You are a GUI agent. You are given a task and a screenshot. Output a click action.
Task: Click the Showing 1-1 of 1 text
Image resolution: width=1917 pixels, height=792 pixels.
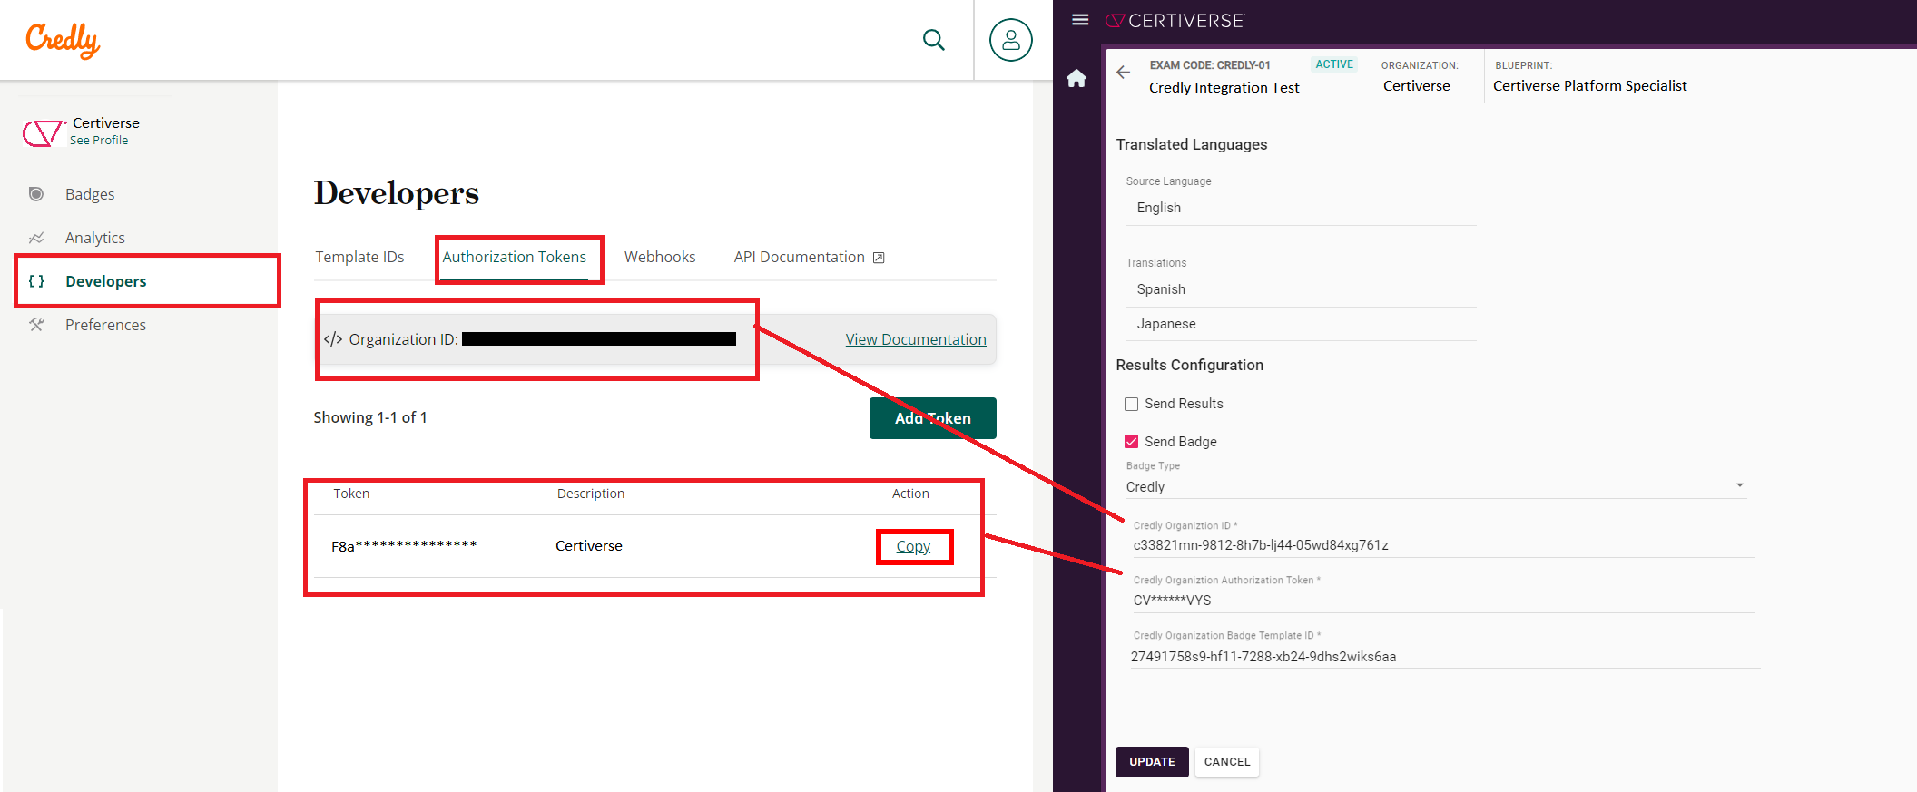[370, 417]
